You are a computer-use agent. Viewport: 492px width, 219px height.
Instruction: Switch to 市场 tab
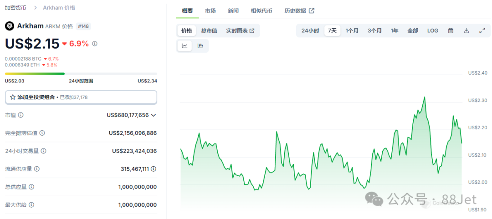(x=210, y=10)
